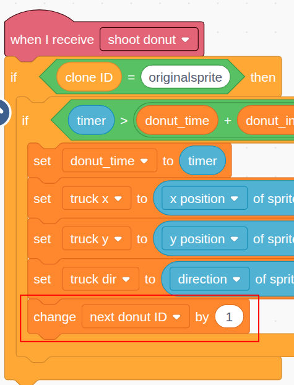This screenshot has width=294, height=385.
Task: Open the donut_time variable dropdown
Action: click(110, 161)
